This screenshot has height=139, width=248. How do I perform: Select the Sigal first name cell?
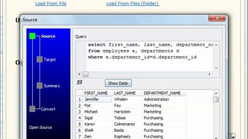point(97,118)
